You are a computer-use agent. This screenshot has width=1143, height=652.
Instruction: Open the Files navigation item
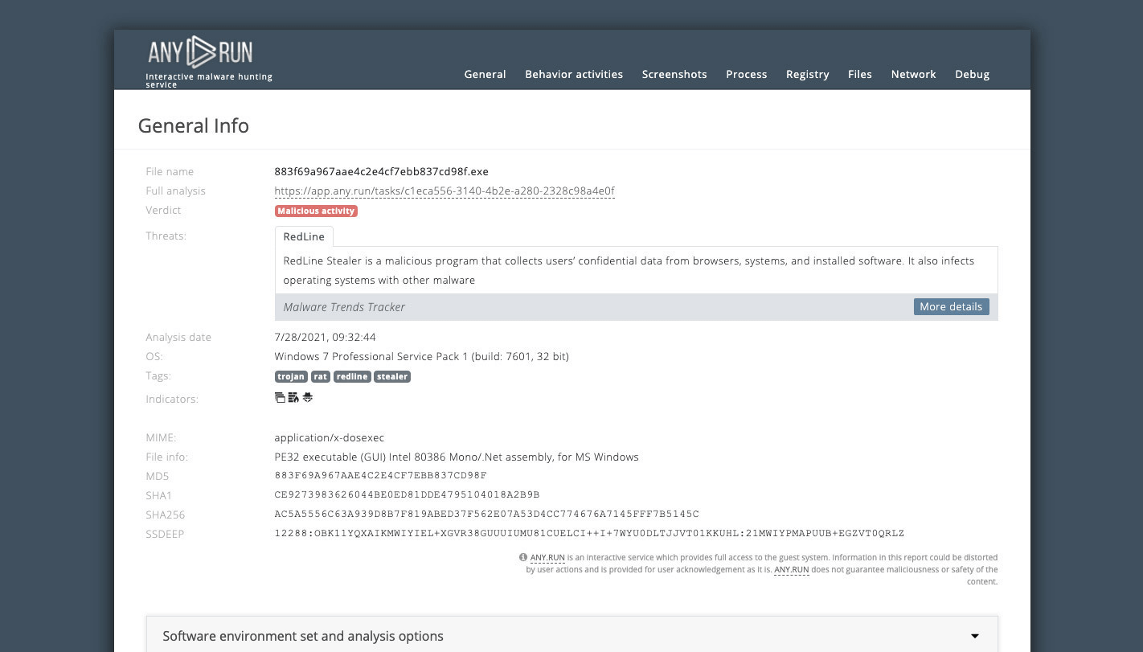tap(860, 74)
